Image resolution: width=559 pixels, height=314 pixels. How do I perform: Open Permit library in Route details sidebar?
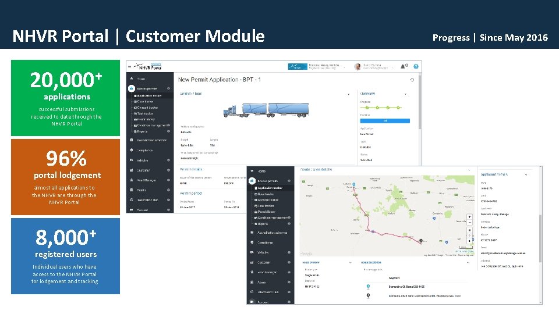(x=266, y=212)
